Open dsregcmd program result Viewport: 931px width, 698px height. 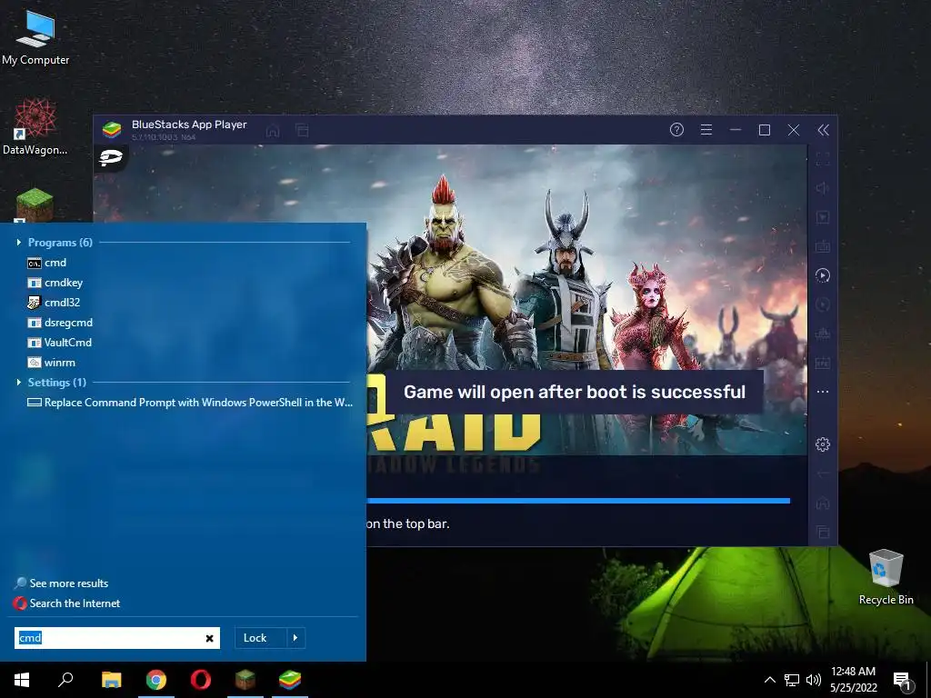point(60,323)
